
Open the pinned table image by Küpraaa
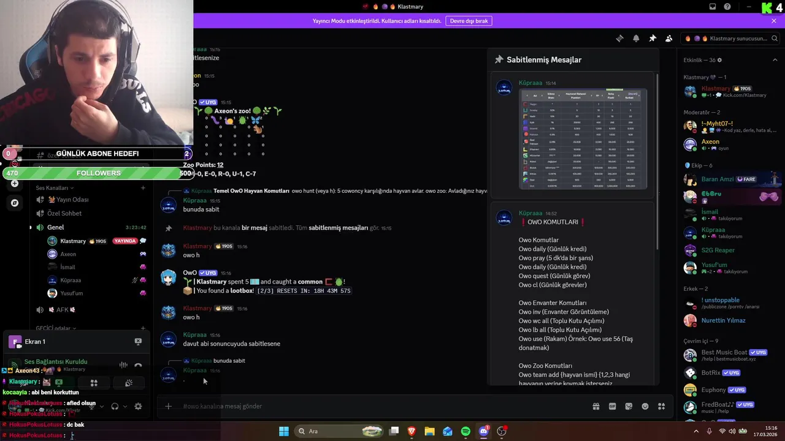point(583,139)
